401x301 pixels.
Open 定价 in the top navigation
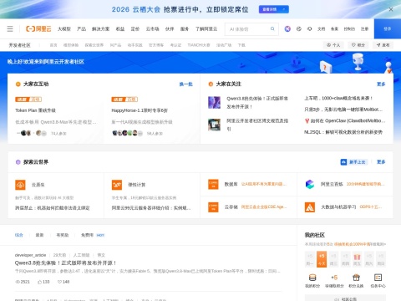point(135,28)
